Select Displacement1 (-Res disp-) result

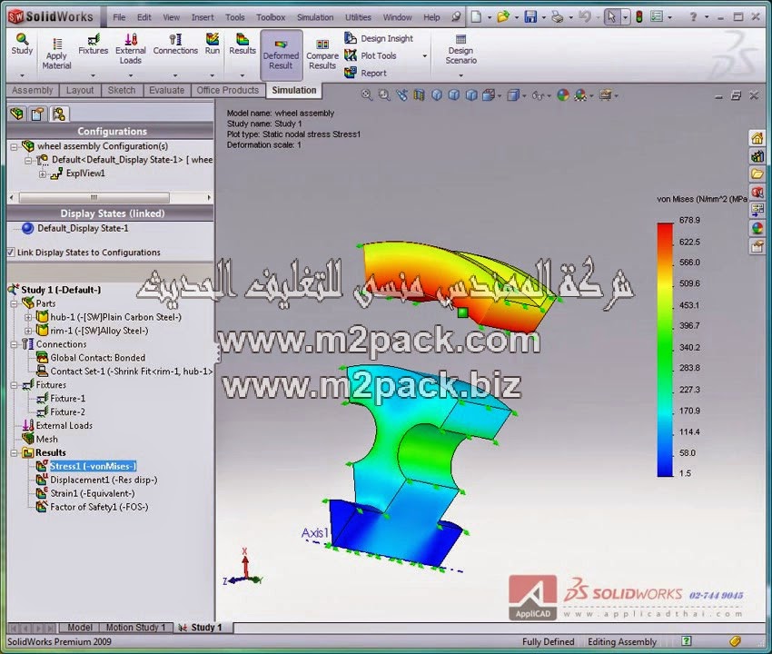104,480
